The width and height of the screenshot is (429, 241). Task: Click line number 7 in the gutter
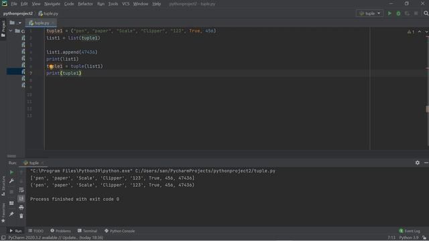tap(31, 73)
